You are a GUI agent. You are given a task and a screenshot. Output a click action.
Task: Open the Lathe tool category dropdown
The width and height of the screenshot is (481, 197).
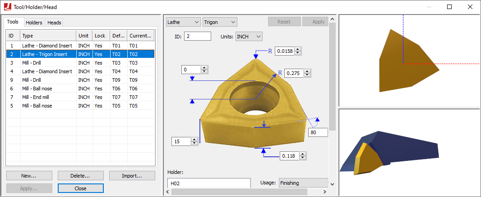click(x=183, y=22)
